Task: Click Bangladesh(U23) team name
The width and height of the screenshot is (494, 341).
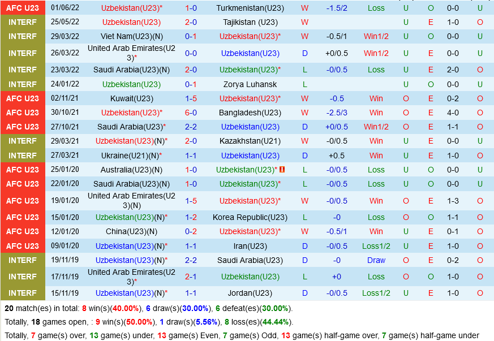Action: click(250, 113)
